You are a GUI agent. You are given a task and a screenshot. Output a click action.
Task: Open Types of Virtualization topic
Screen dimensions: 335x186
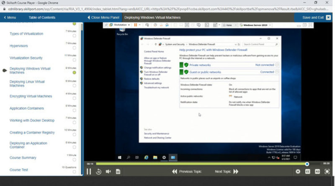(x=26, y=34)
